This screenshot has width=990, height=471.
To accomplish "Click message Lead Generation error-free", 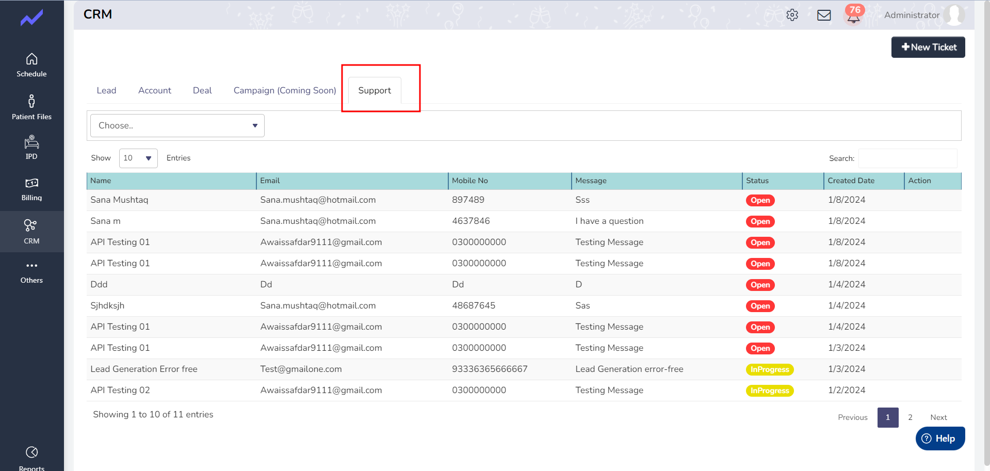I will tap(629, 369).
